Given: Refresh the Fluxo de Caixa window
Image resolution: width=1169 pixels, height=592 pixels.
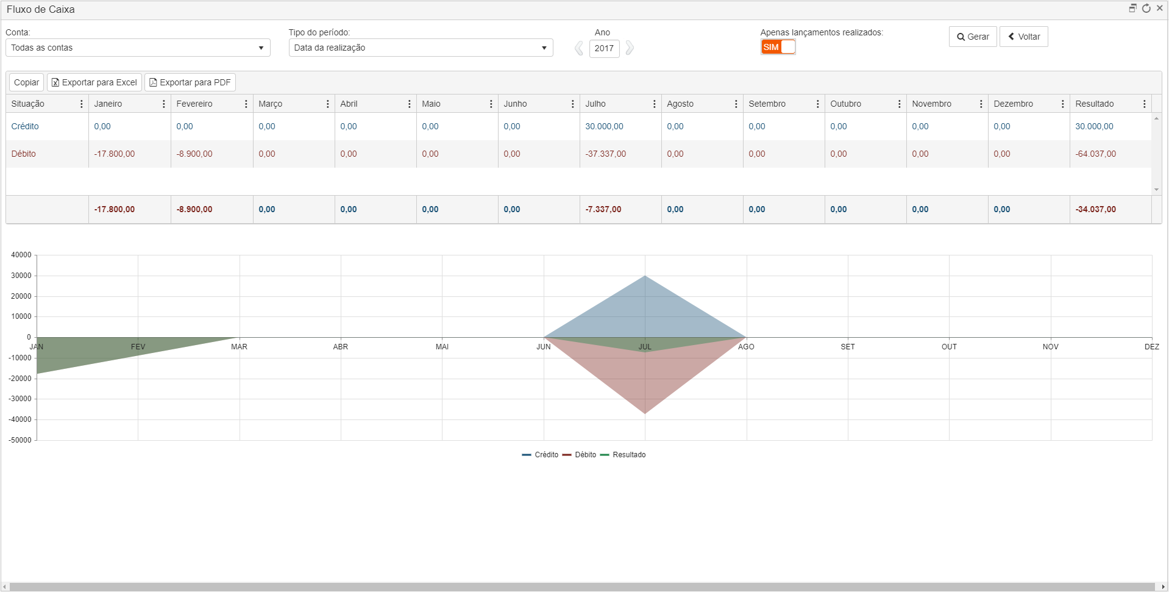Looking at the screenshot, I should coord(1146,9).
